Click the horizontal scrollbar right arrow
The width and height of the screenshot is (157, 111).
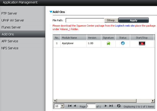tap(153, 101)
